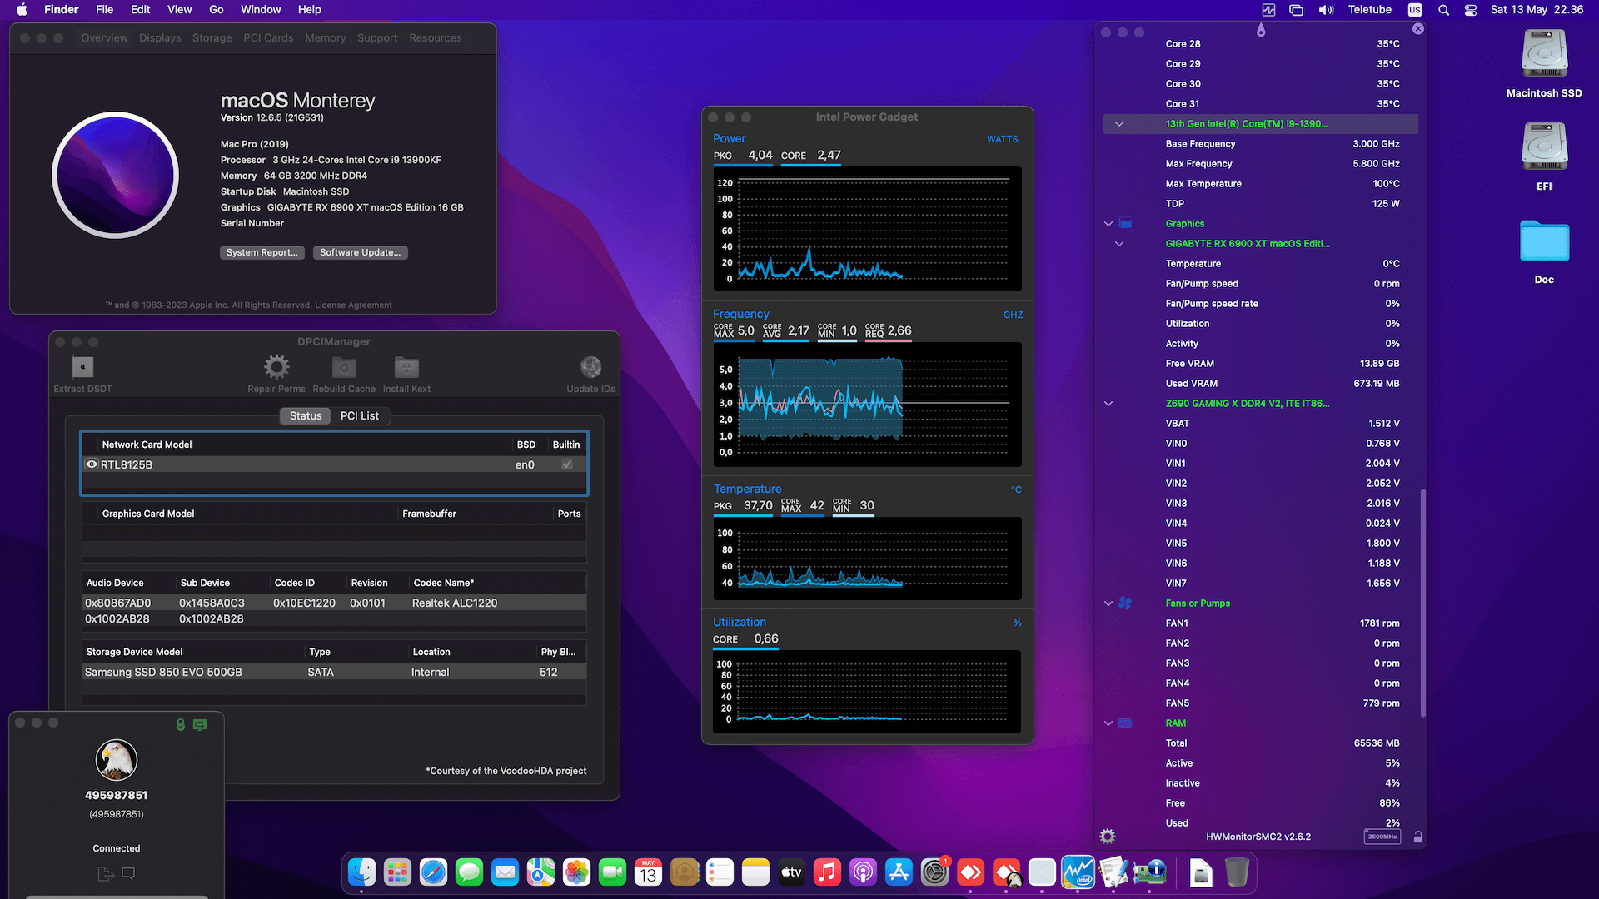Open the Window menu
This screenshot has height=899, width=1599.
tap(261, 10)
